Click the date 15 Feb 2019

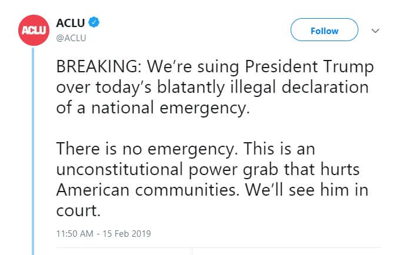point(128,233)
